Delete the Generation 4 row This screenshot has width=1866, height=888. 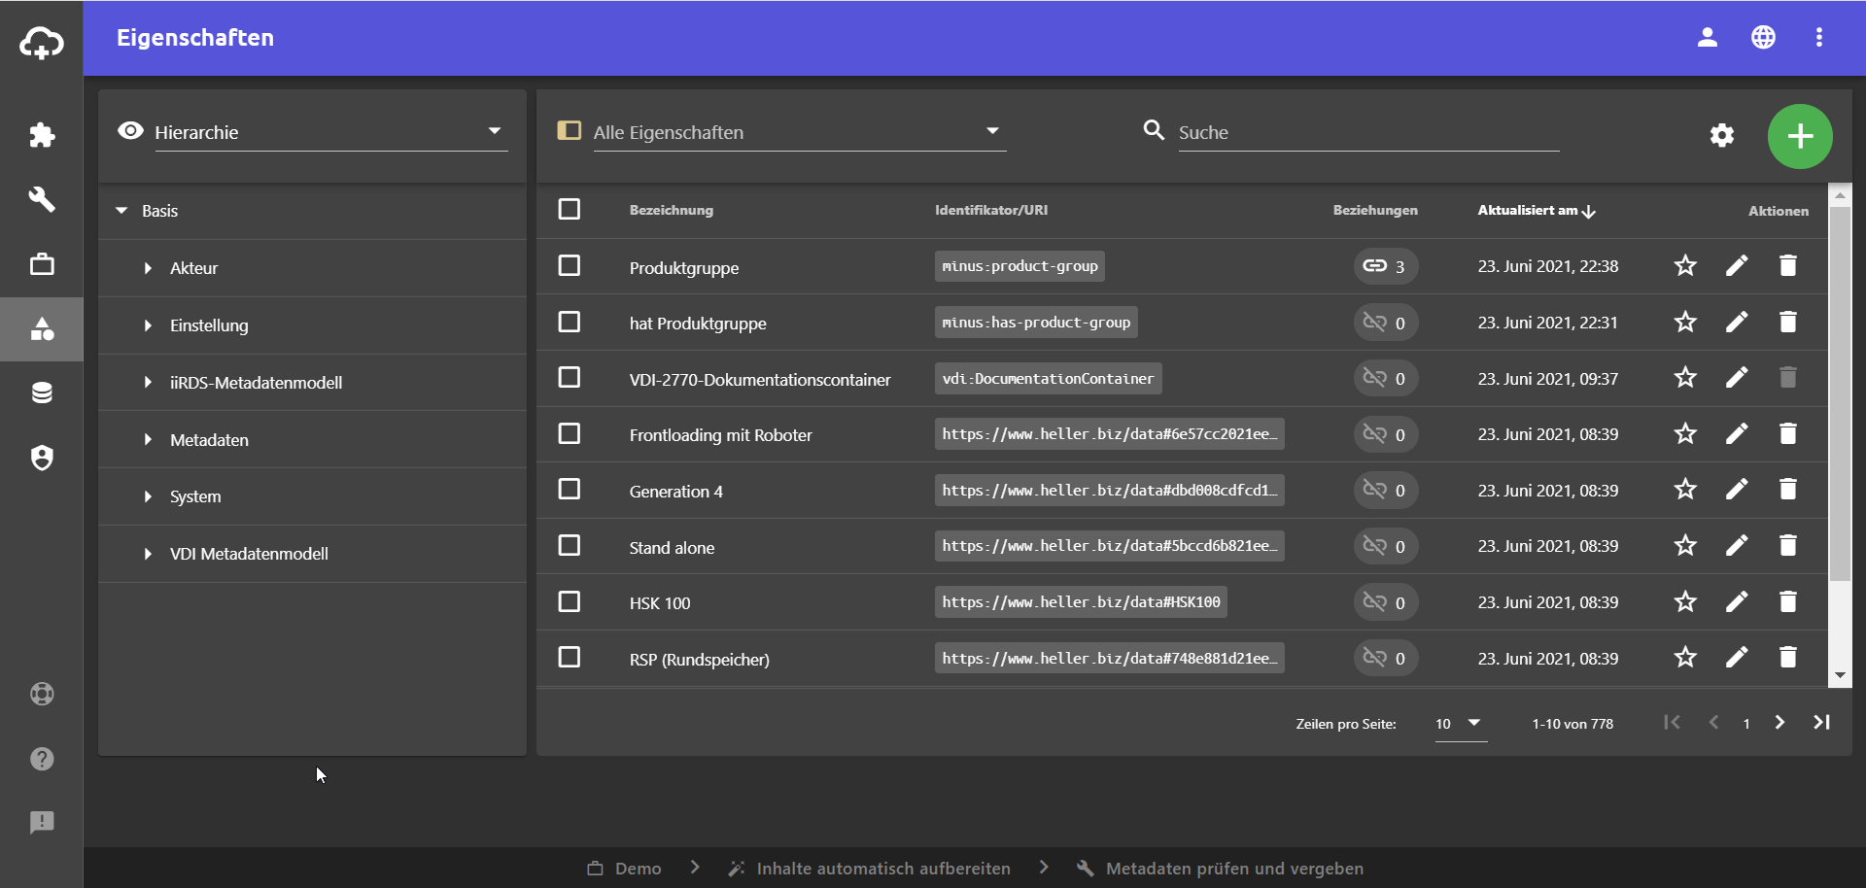click(1787, 490)
